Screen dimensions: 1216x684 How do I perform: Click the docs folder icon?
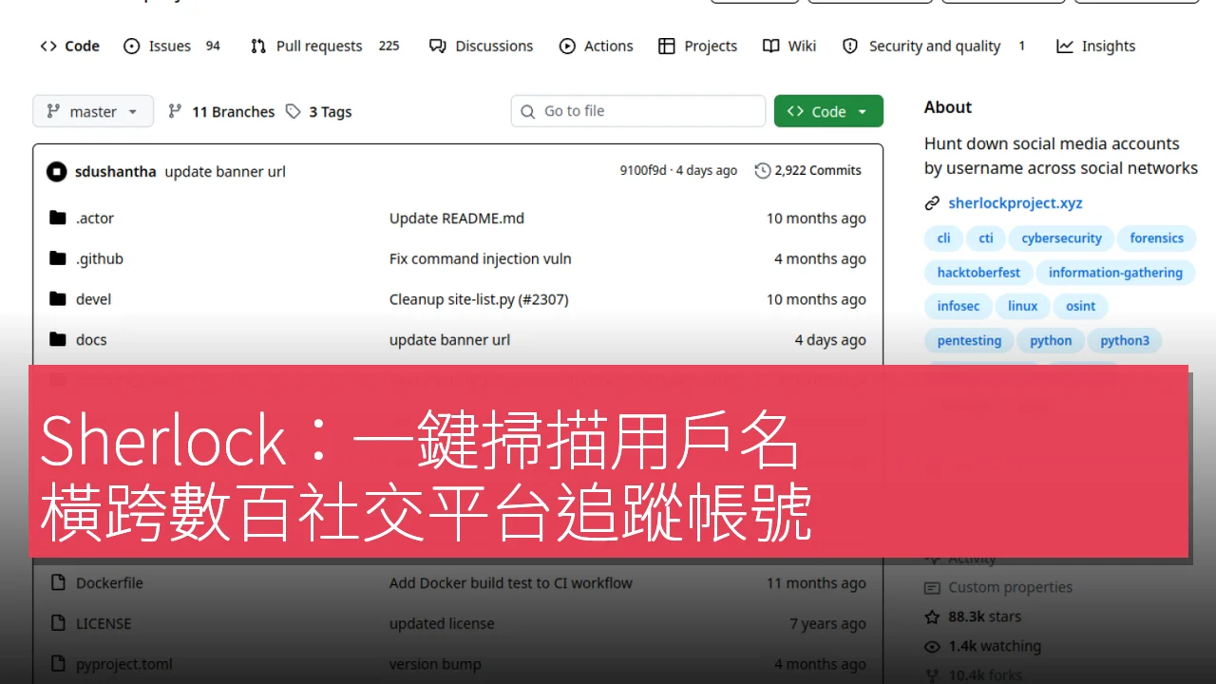58,340
